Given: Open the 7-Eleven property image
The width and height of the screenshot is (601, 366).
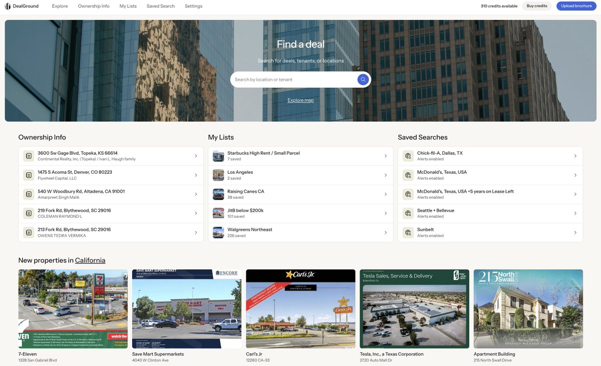Looking at the screenshot, I should (x=73, y=309).
